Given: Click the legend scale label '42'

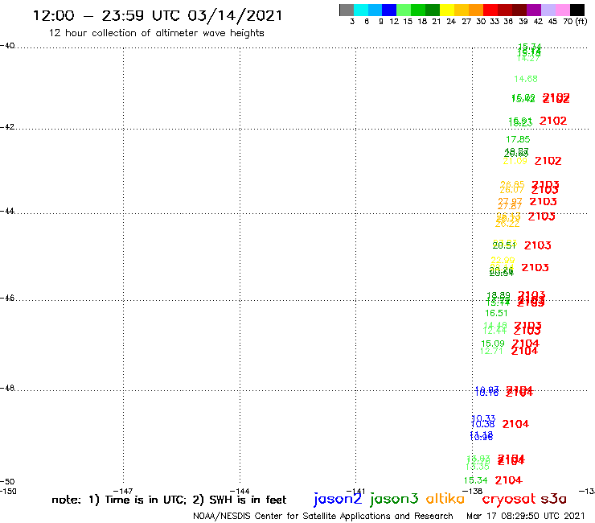Looking at the screenshot, I should click(538, 22).
